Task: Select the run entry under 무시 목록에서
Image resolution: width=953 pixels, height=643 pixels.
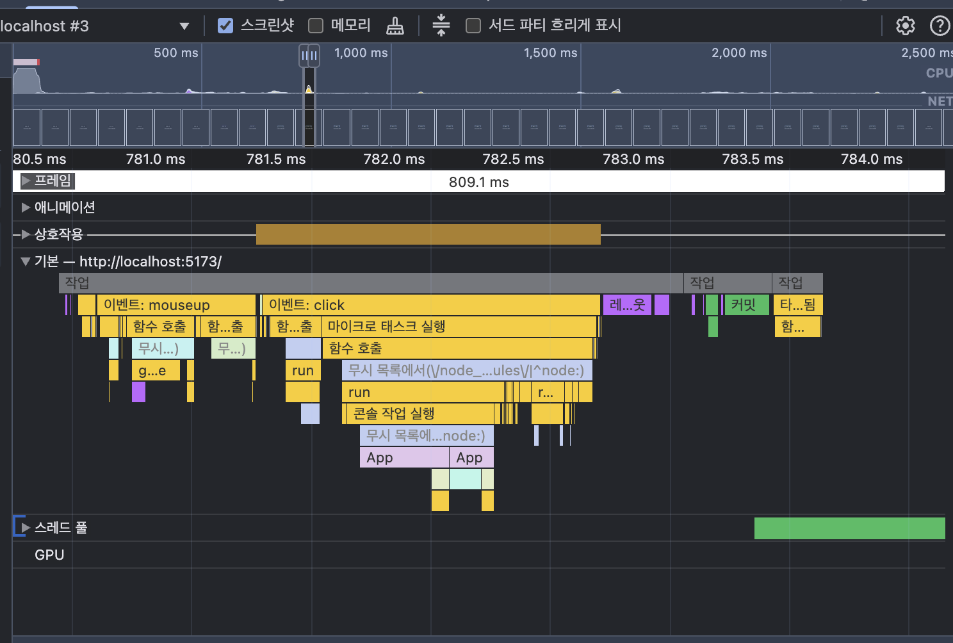Action: click(423, 392)
